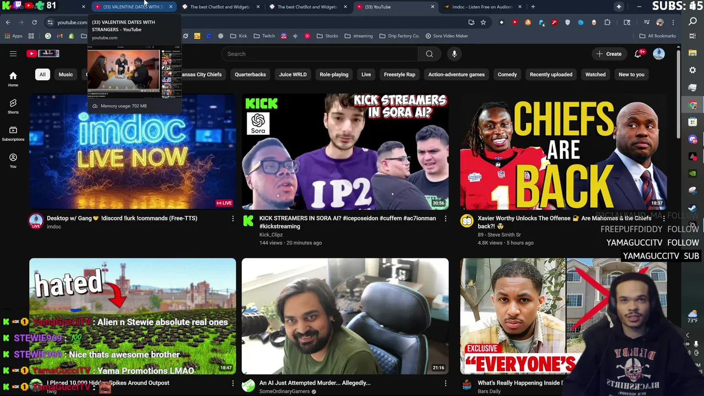
Task: Reload the page with the refresh icon
Action: pyautogui.click(x=34, y=23)
